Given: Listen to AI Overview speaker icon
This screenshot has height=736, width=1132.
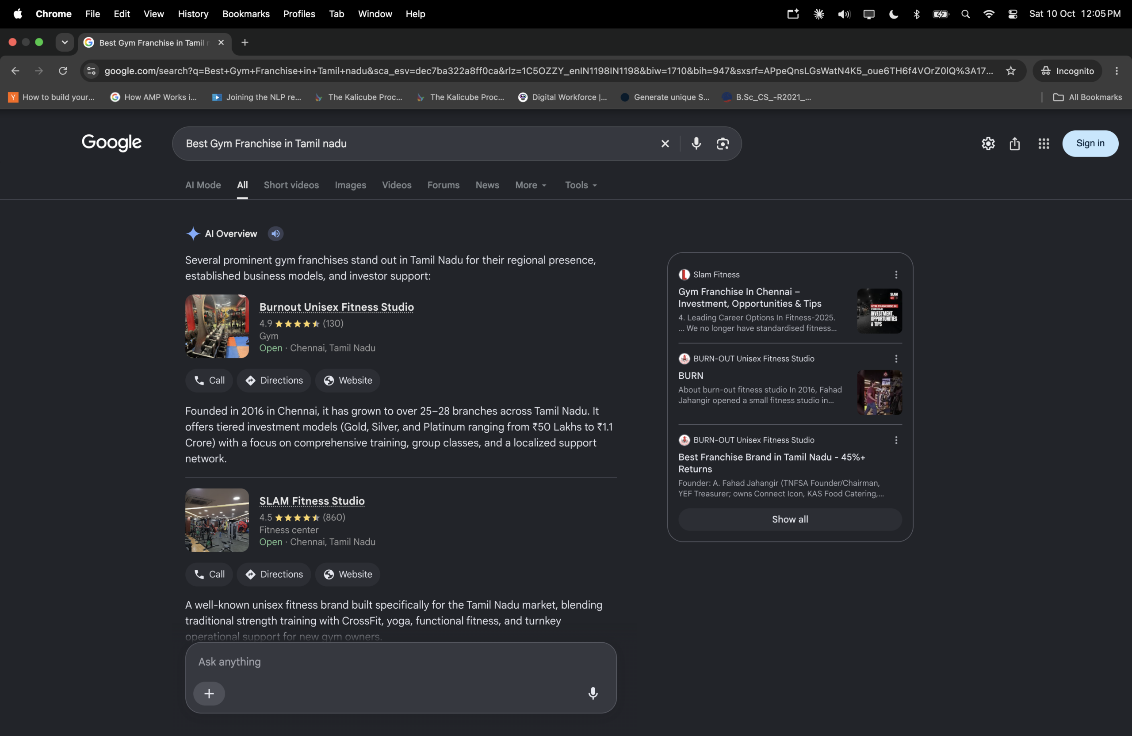Looking at the screenshot, I should pyautogui.click(x=275, y=233).
